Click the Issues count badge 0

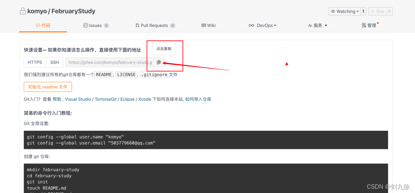click(106, 25)
